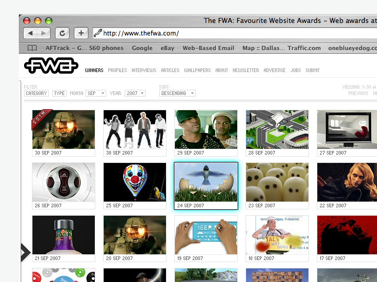The image size is (377, 282).
Task: Click the Type filter button
Action: coord(59,93)
